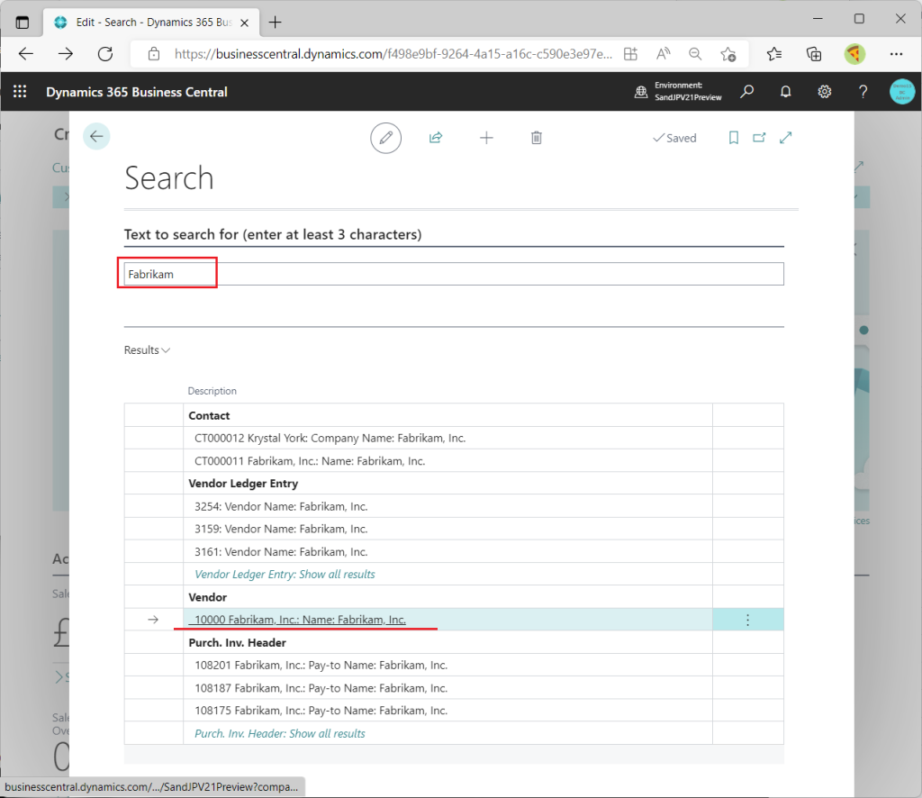The height and width of the screenshot is (798, 922).
Task: Open the vendor 10000 Fabrikam, Inc. result
Action: pyautogui.click(x=300, y=620)
